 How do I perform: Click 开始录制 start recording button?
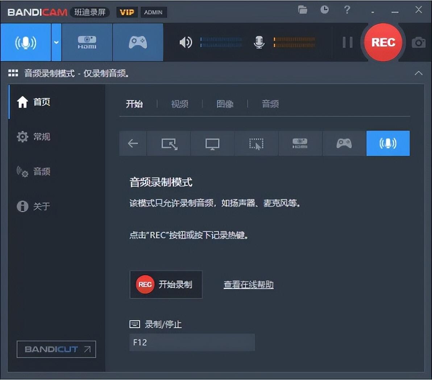pyautogui.click(x=166, y=285)
